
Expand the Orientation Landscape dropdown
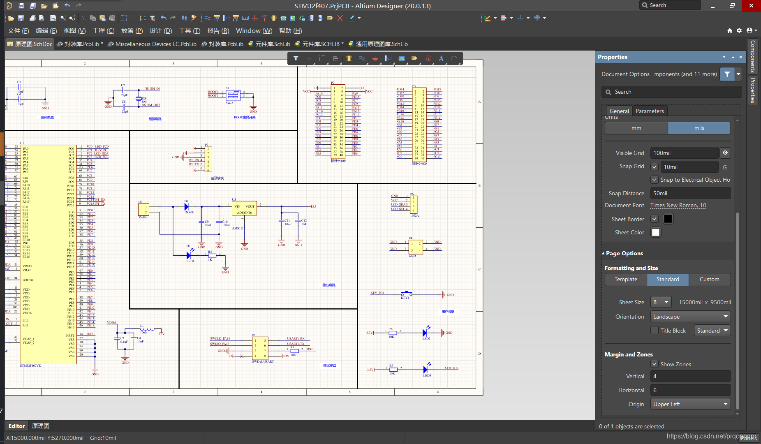[x=690, y=317]
